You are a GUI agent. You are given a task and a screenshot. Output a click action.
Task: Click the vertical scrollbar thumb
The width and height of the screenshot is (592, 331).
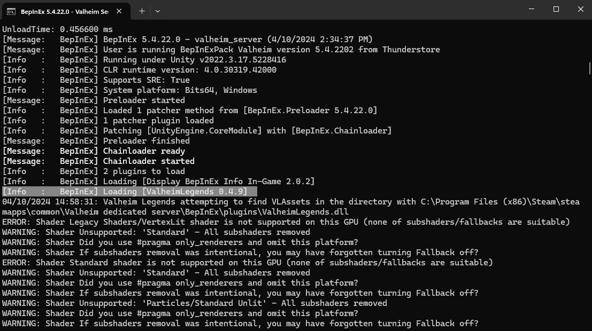point(589,69)
